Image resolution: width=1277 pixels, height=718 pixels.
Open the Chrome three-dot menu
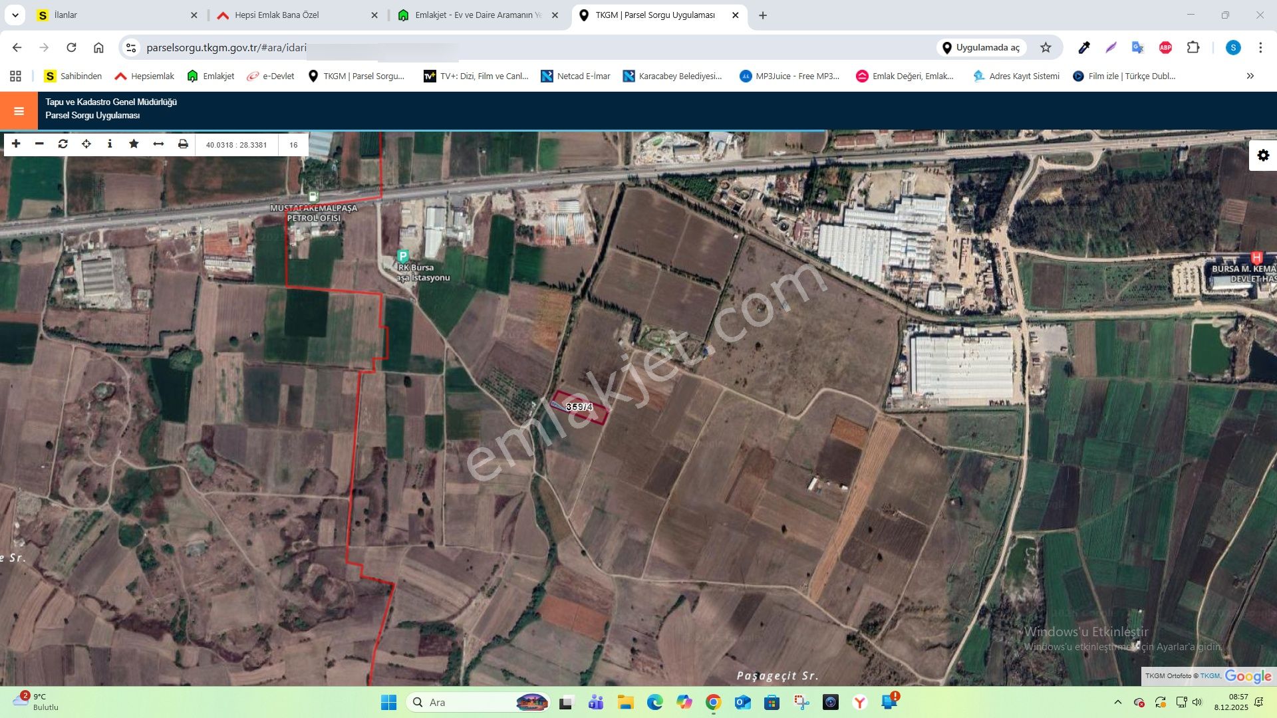tap(1260, 47)
